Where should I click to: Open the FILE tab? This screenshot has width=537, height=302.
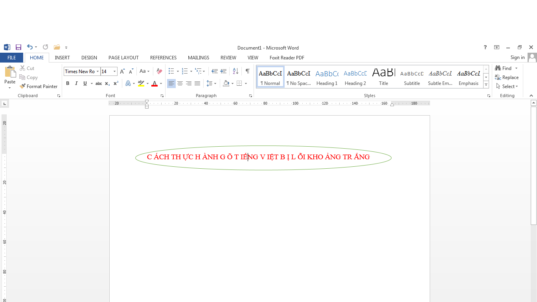12,58
